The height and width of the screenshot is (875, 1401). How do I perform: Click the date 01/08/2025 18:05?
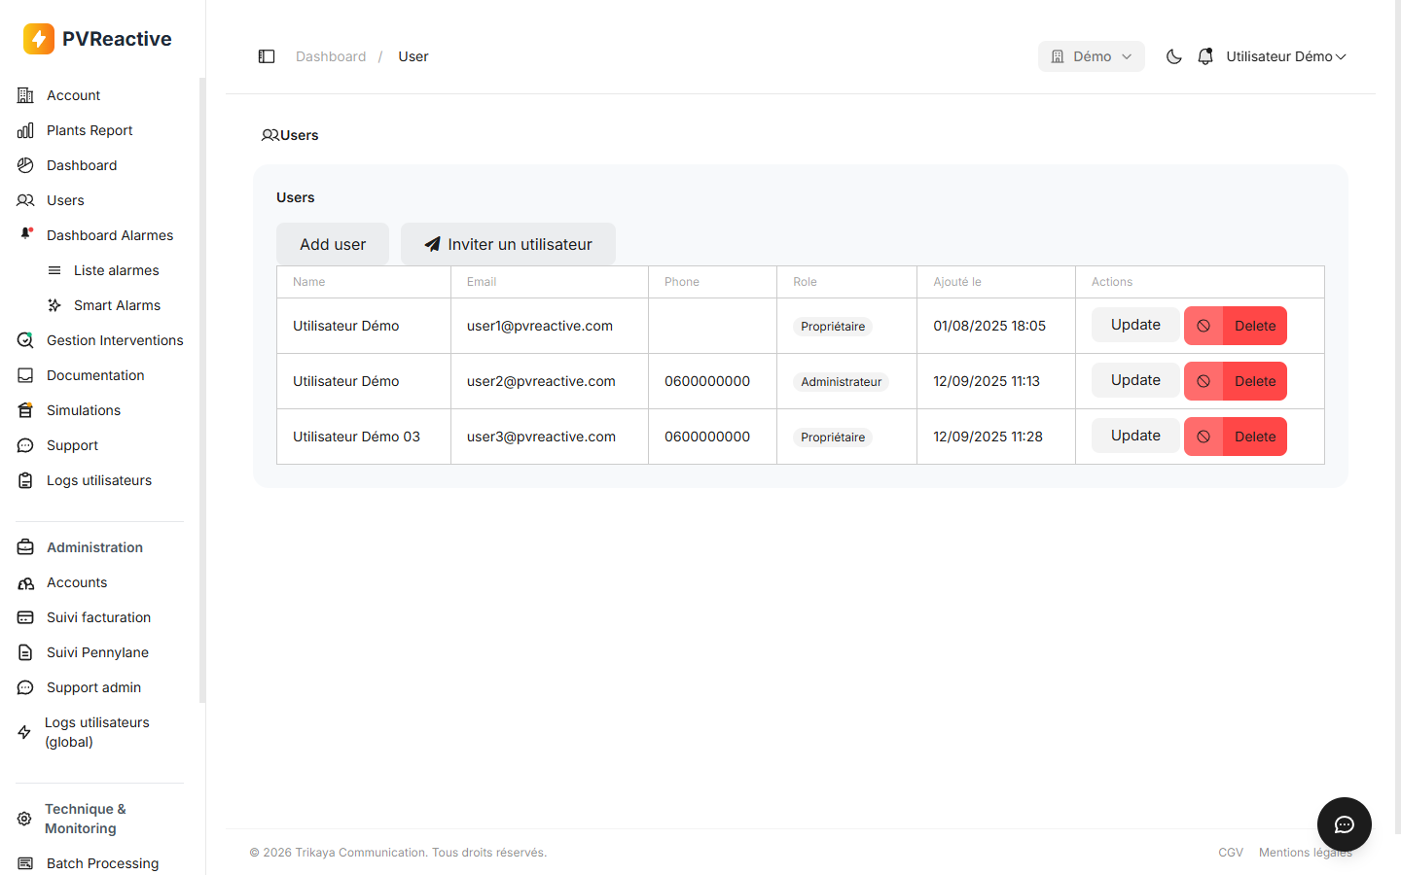click(x=989, y=326)
